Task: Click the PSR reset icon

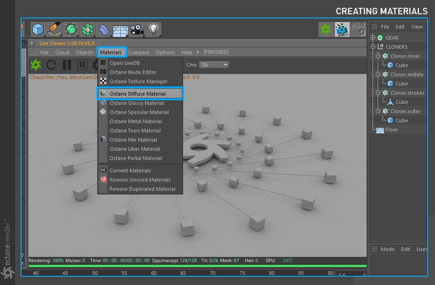Action: [x=358, y=29]
